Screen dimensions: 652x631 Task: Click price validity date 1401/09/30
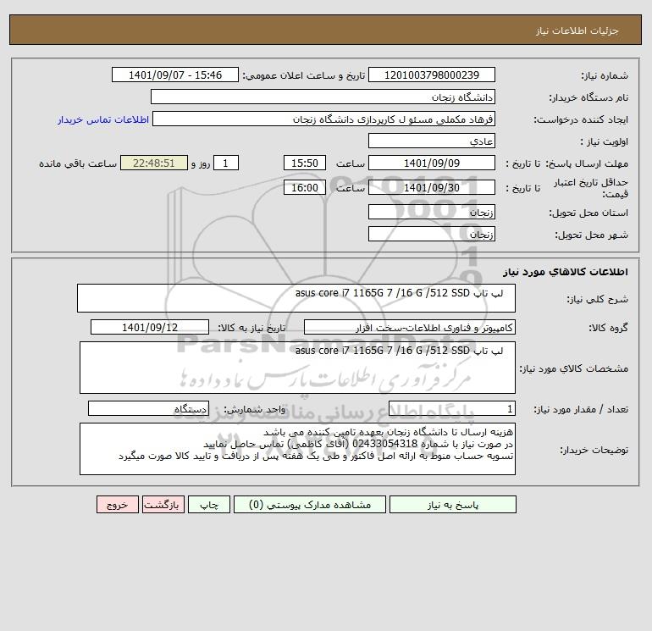click(x=432, y=187)
